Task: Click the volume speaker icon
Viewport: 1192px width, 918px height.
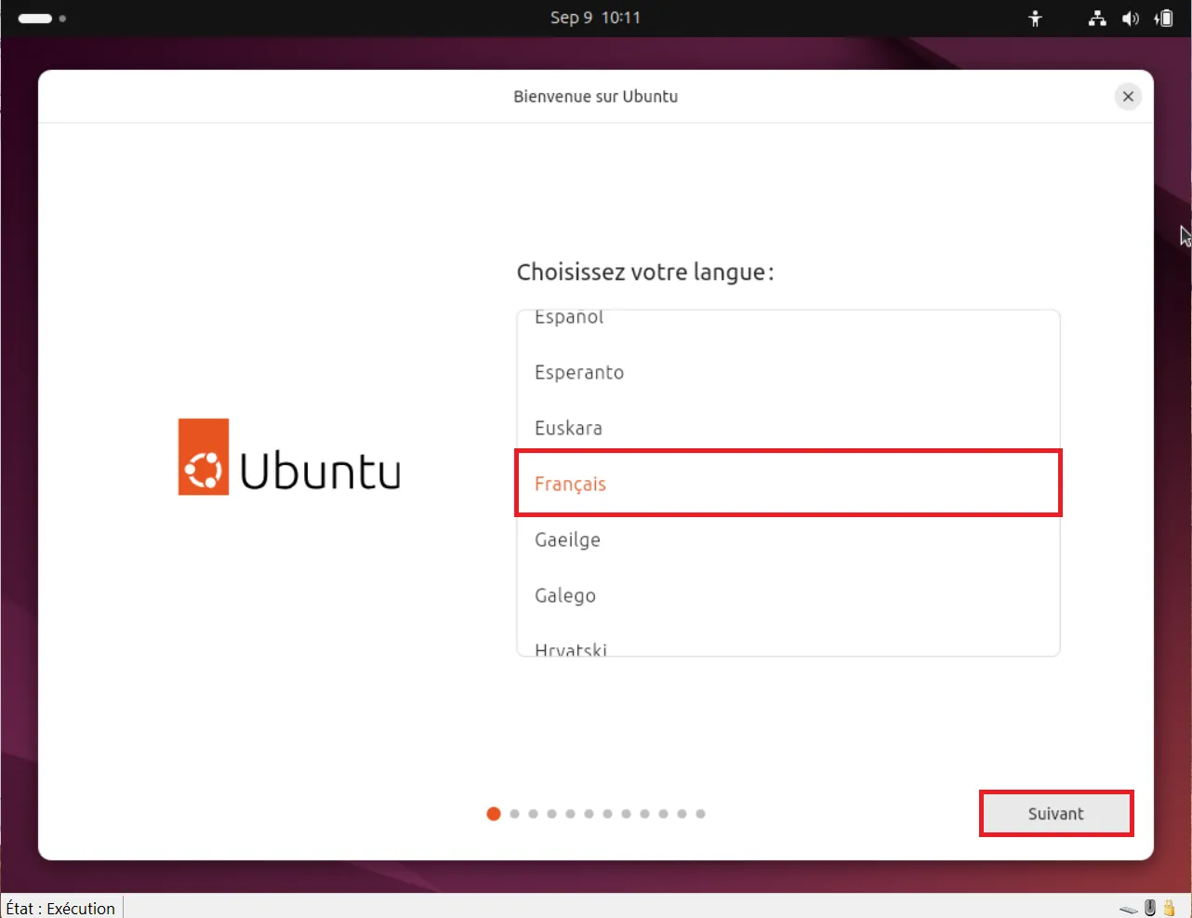Action: pyautogui.click(x=1131, y=19)
